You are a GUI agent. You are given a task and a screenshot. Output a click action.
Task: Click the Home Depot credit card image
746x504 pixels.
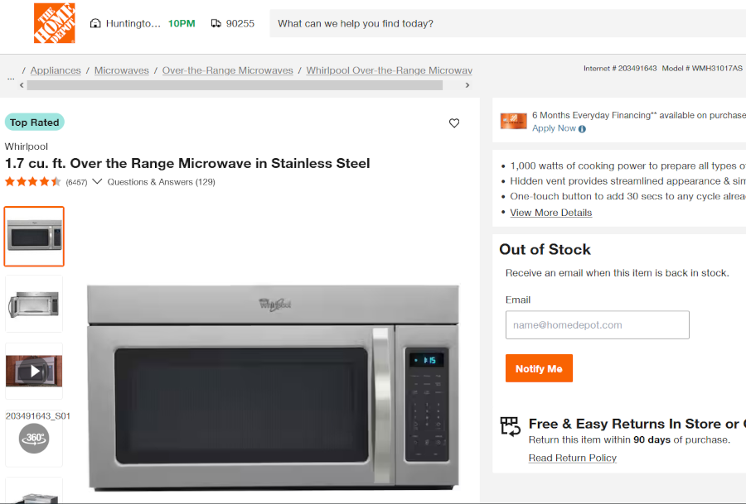(513, 121)
